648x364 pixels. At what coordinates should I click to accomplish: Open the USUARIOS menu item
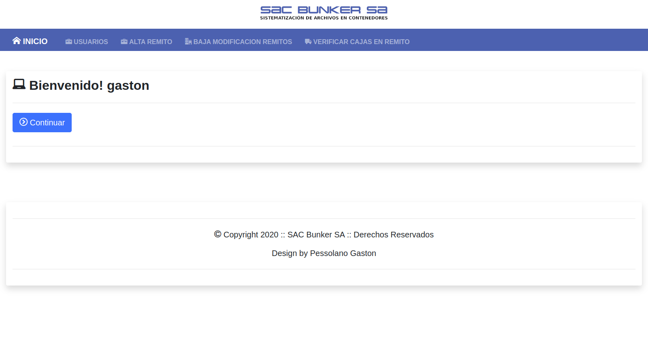(x=91, y=42)
